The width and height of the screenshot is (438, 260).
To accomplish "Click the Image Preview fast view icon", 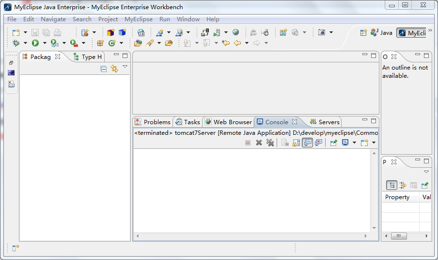I will 11,73.
